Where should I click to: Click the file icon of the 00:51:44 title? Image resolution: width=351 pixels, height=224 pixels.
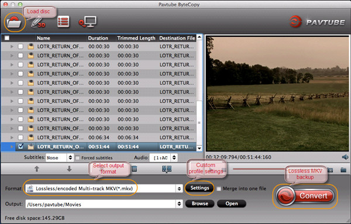[x=30, y=147]
